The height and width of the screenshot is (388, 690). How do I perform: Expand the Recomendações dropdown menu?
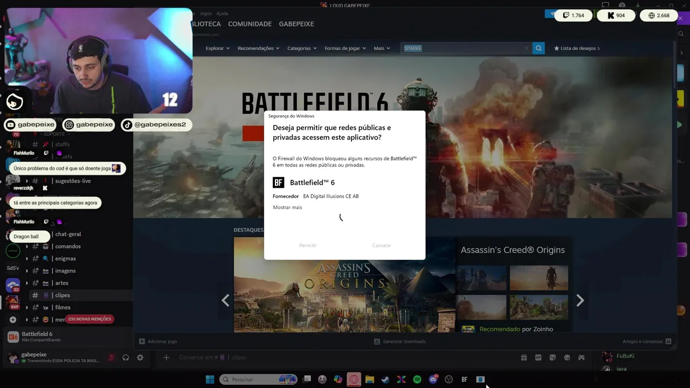click(258, 48)
